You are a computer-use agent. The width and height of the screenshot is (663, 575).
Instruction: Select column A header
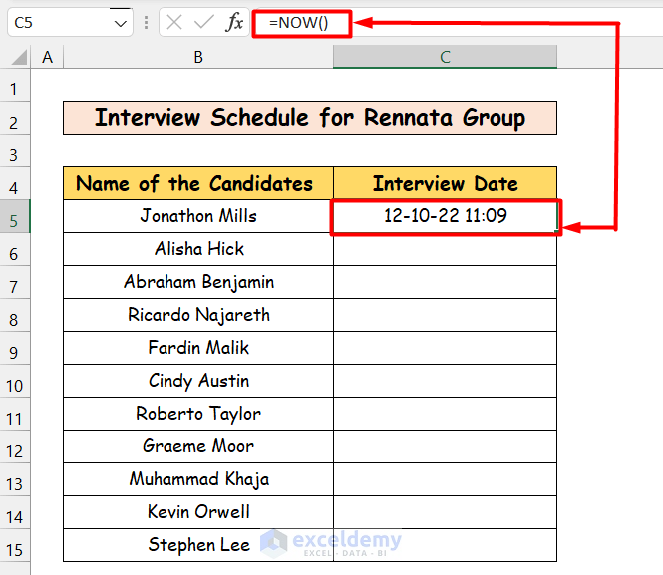47,57
